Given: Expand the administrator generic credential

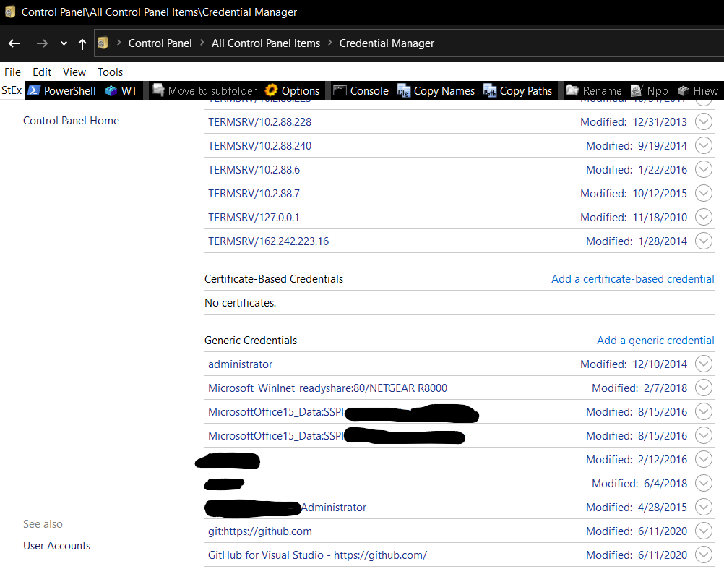Looking at the screenshot, I should (x=704, y=364).
